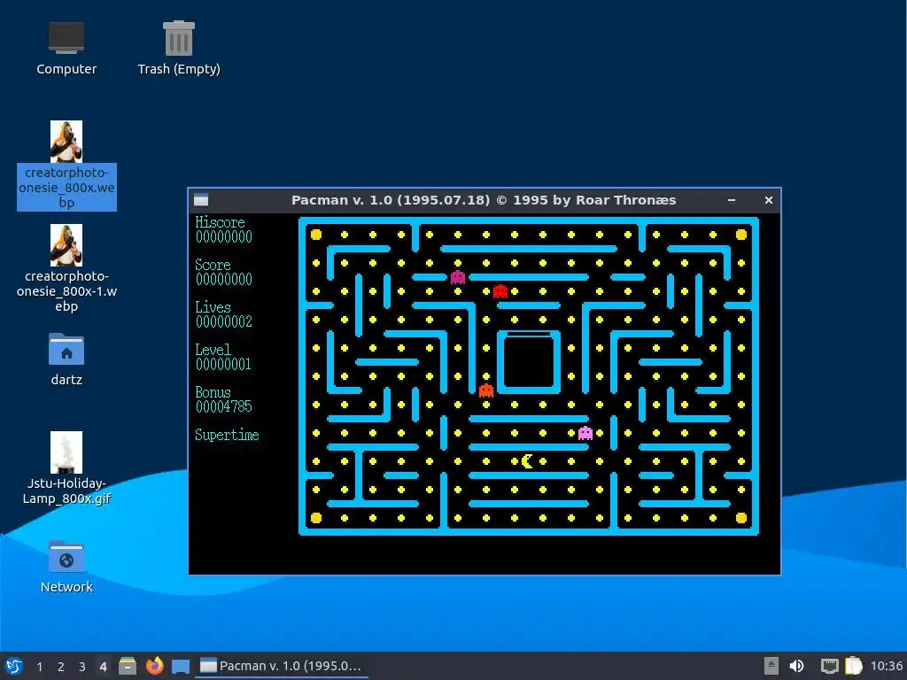The height and width of the screenshot is (680, 907).
Task: Select the Network desktop icon
Action: 66,567
